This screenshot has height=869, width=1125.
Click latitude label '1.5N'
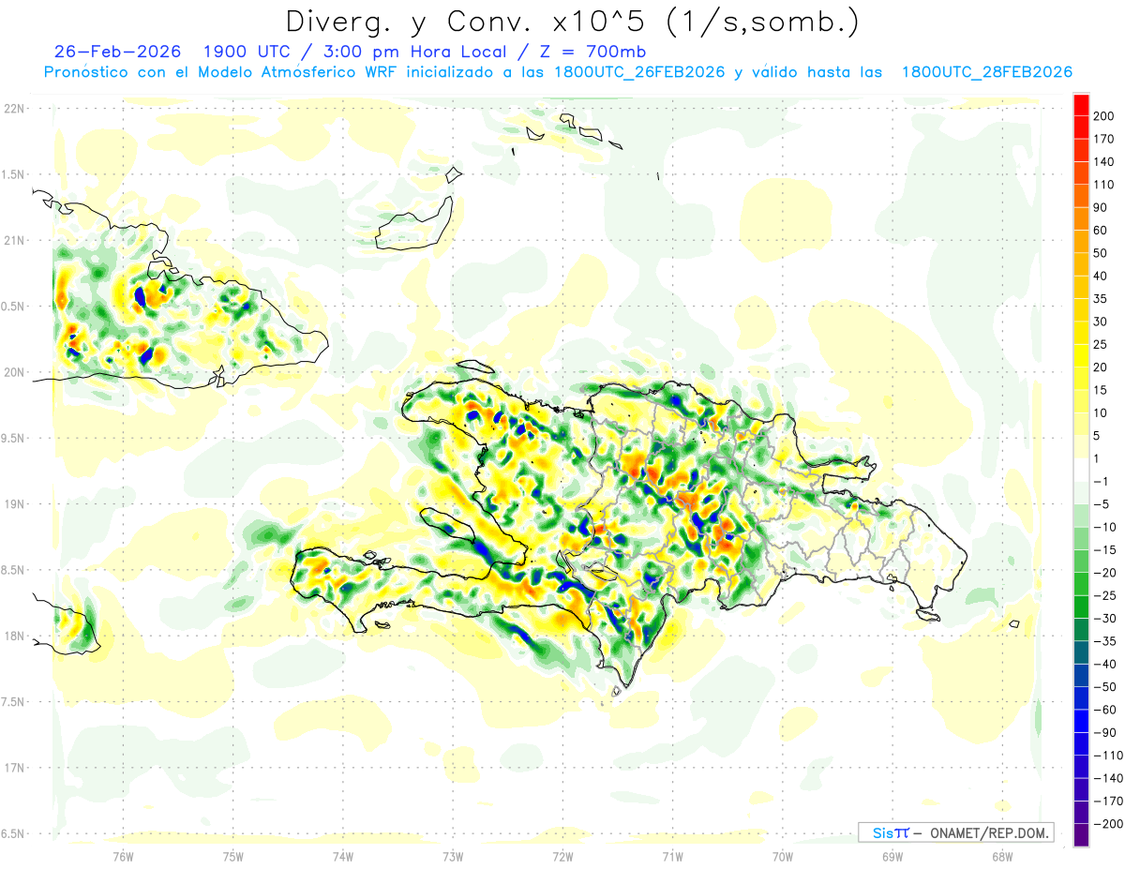13,174
